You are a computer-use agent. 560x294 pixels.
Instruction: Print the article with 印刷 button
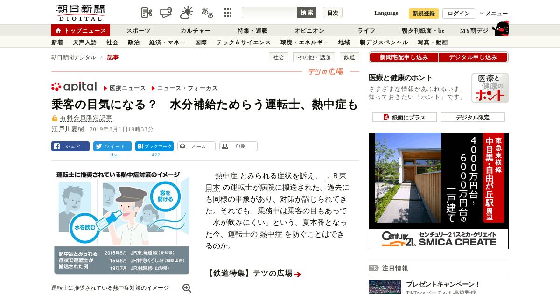coord(238,146)
